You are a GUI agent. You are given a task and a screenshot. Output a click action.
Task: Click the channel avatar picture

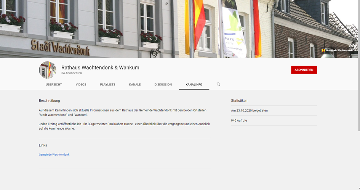(x=48, y=70)
